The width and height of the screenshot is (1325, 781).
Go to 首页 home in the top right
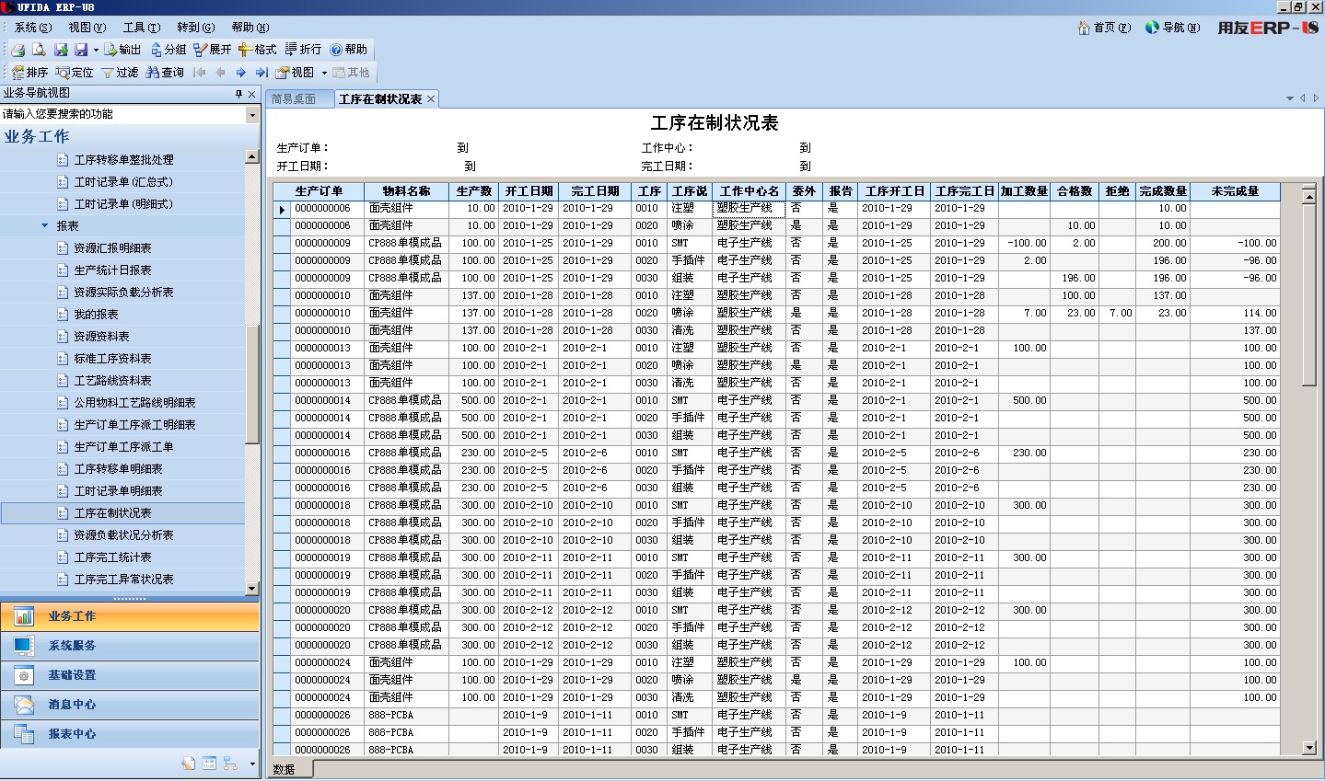tap(1104, 28)
